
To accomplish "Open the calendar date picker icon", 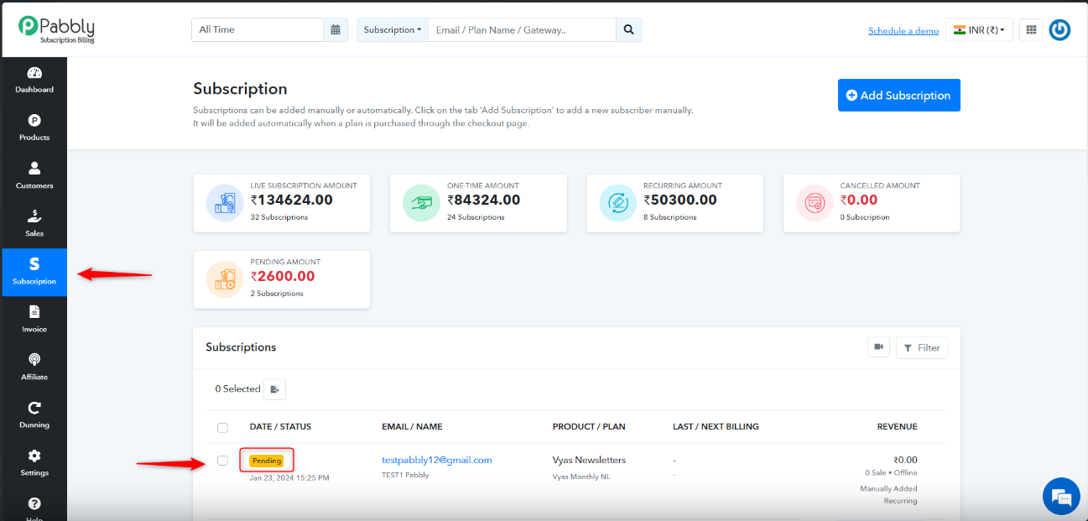I will (x=336, y=29).
